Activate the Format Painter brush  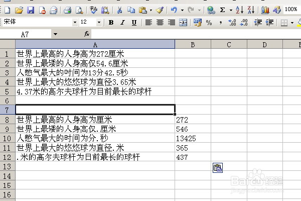tap(160, 10)
